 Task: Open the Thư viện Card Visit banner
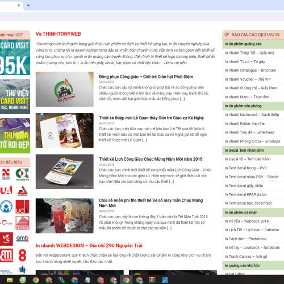15,97
